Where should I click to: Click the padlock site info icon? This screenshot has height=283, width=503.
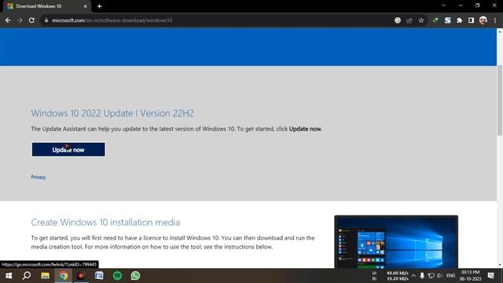46,20
